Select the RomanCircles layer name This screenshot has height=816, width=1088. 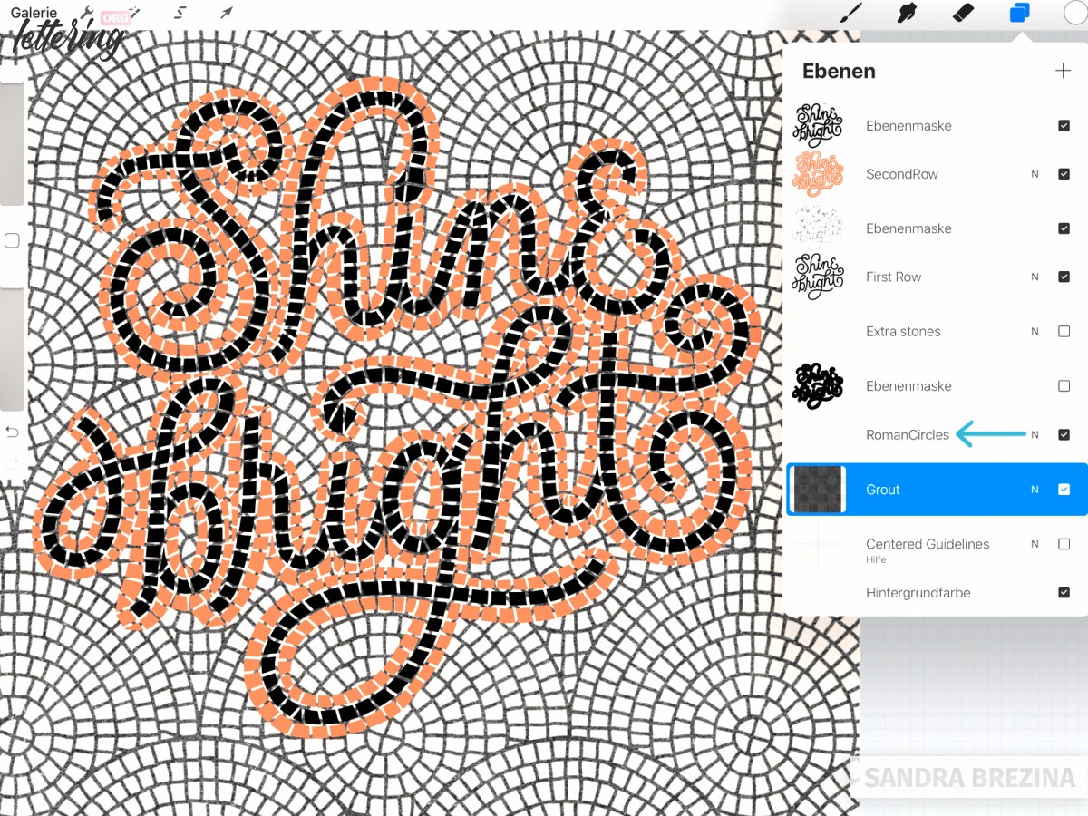coord(908,434)
